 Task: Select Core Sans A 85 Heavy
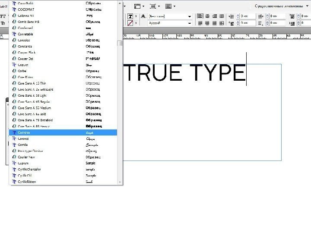tap(63, 126)
